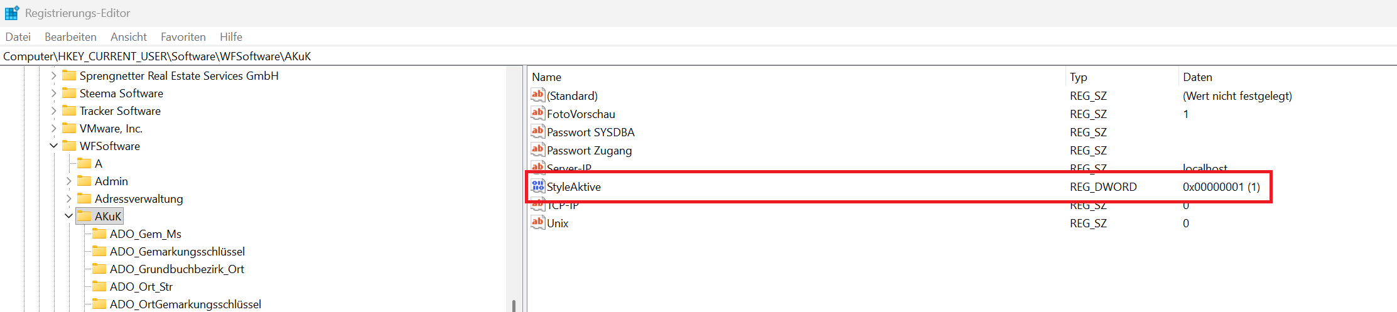Viewport: 1397px width, 312px height.
Task: Open the Favoriten menu
Action: point(183,37)
